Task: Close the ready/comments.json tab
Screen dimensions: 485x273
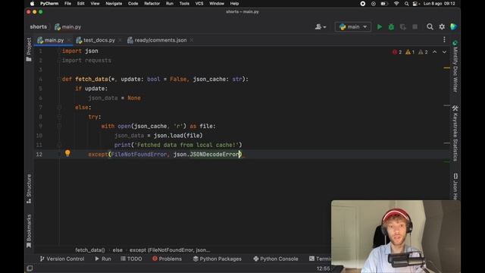Action: coord(192,40)
